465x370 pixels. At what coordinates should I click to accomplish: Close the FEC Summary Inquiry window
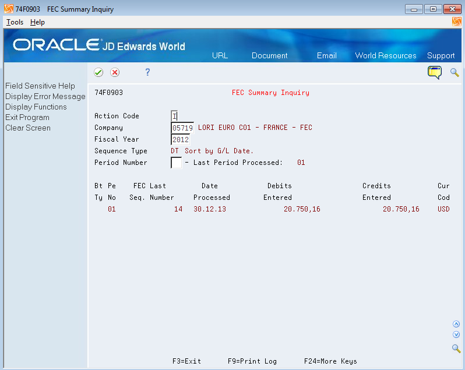[452, 9]
